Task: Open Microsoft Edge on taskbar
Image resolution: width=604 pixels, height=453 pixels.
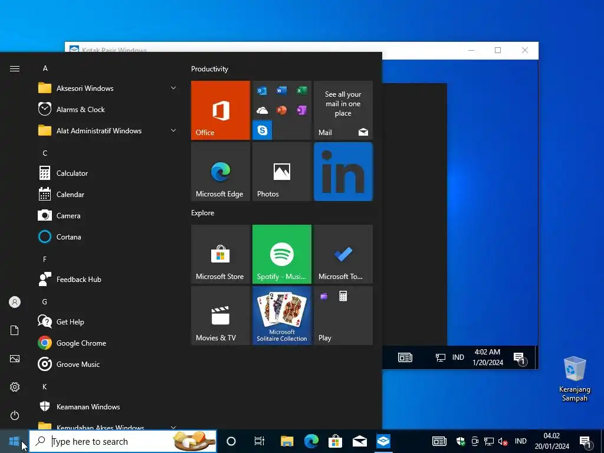Action: pos(311,441)
